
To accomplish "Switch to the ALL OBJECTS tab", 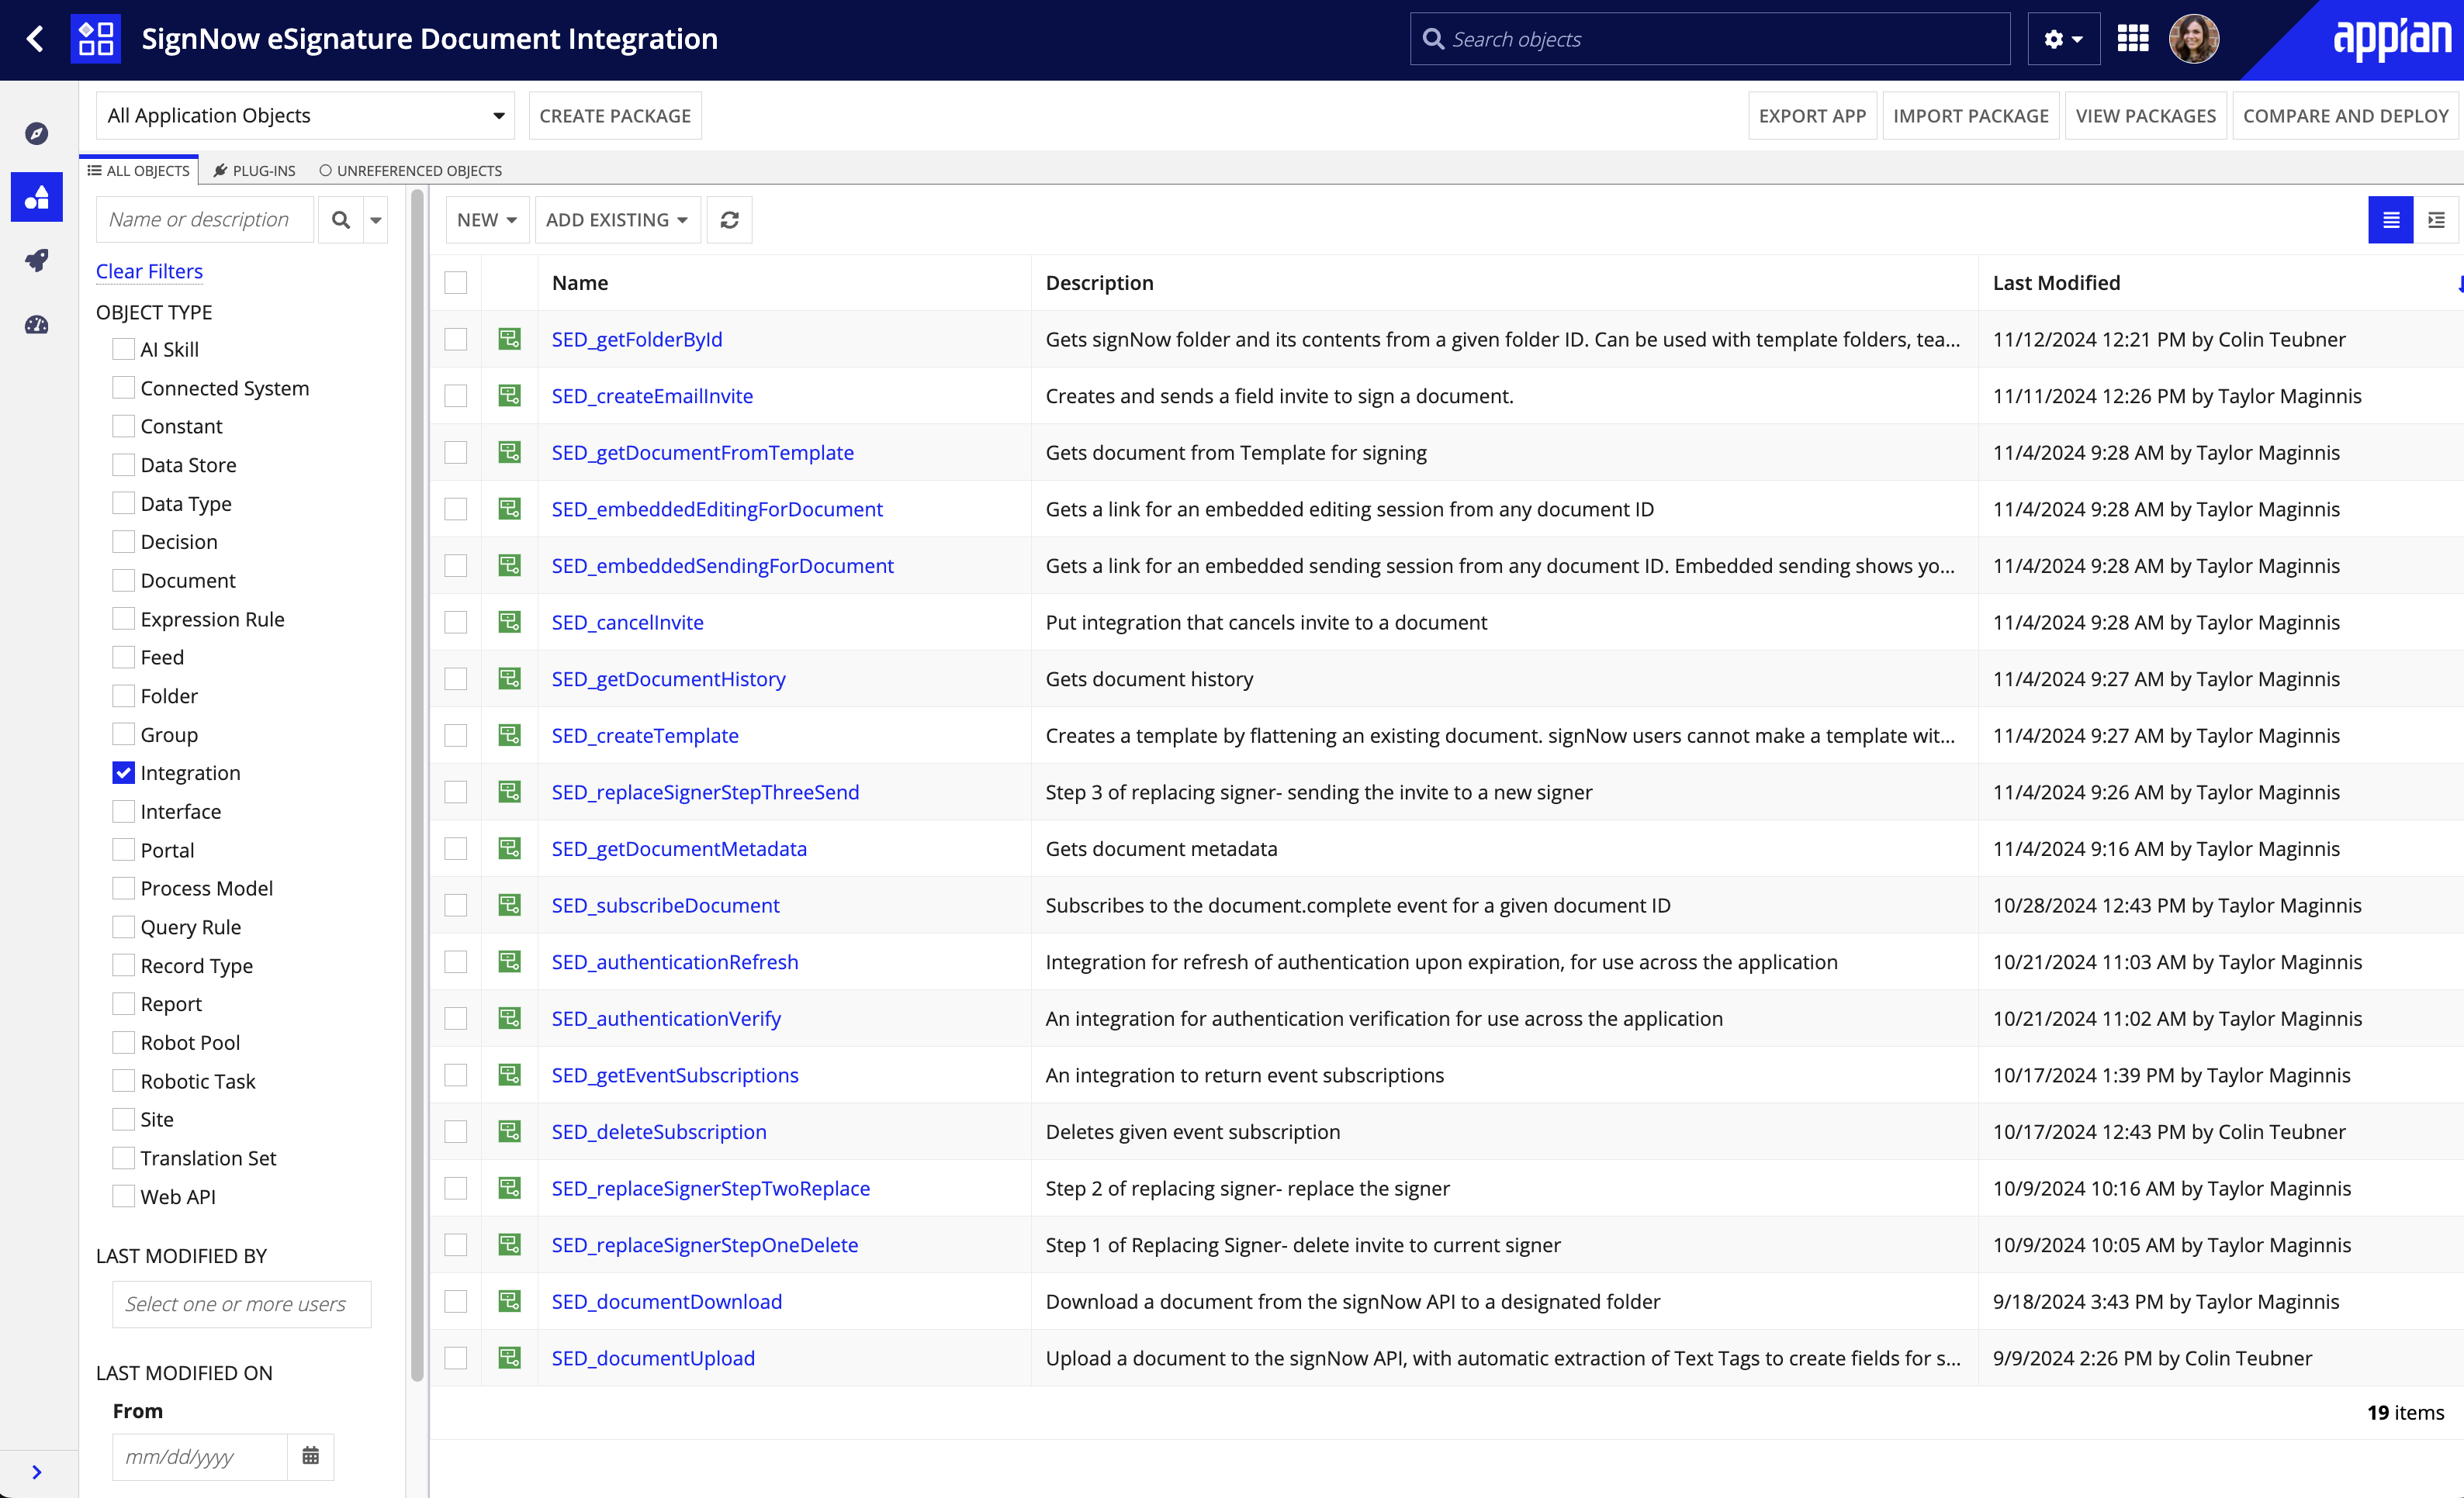I will pyautogui.click(x=139, y=171).
